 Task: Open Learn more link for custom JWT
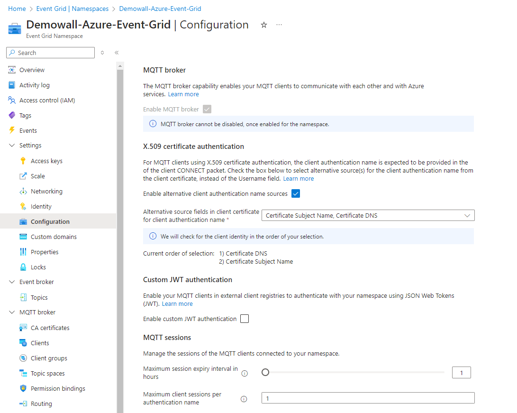pyautogui.click(x=177, y=304)
